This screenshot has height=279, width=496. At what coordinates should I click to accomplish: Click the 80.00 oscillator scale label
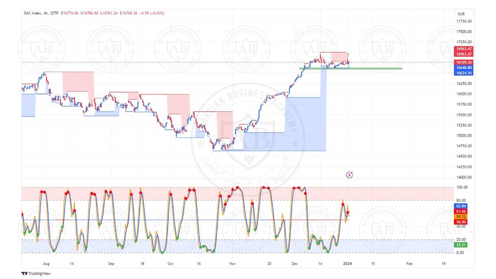[x=462, y=200]
